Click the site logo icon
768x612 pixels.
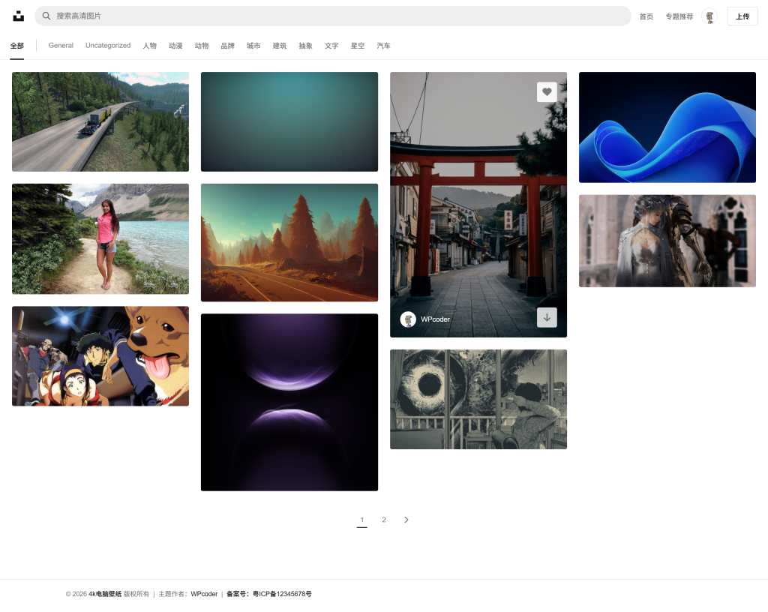(x=19, y=16)
